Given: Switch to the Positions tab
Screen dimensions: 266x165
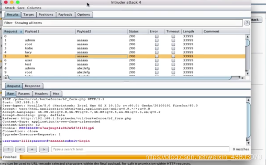Looking at the screenshot, I should pyautogui.click(x=46, y=15).
